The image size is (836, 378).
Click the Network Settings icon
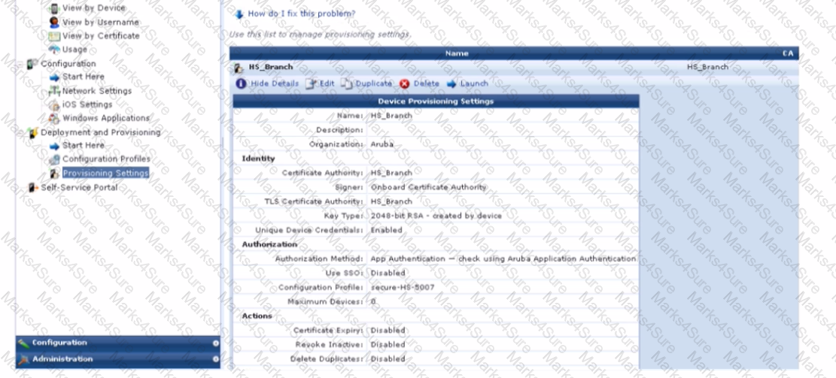point(54,91)
